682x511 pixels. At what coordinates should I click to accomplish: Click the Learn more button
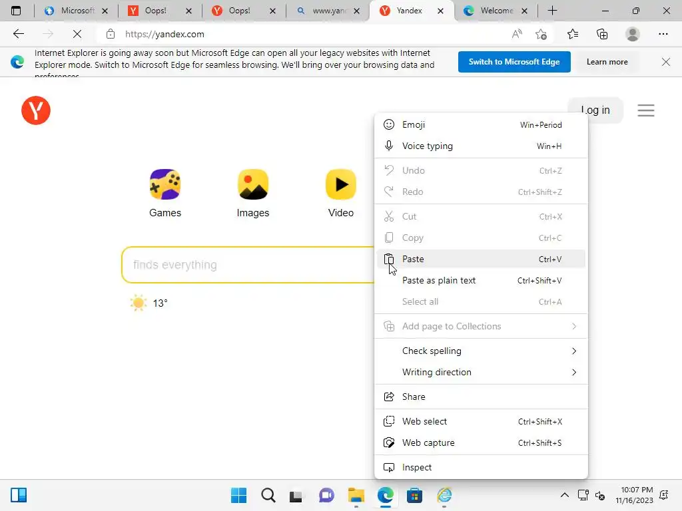tap(607, 62)
